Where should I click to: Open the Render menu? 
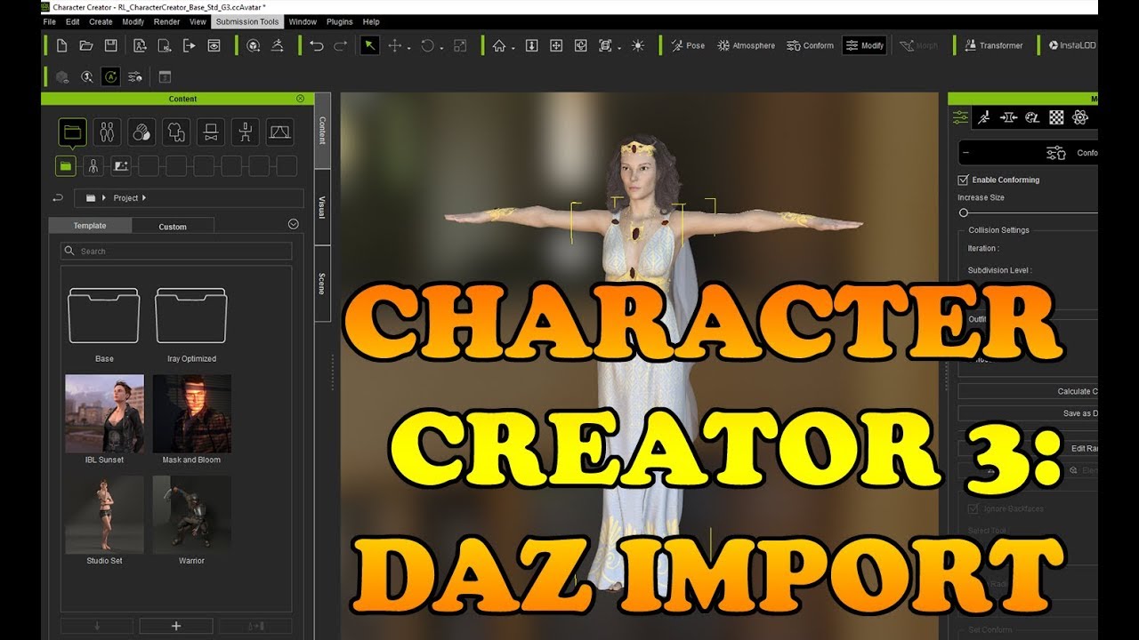166,21
